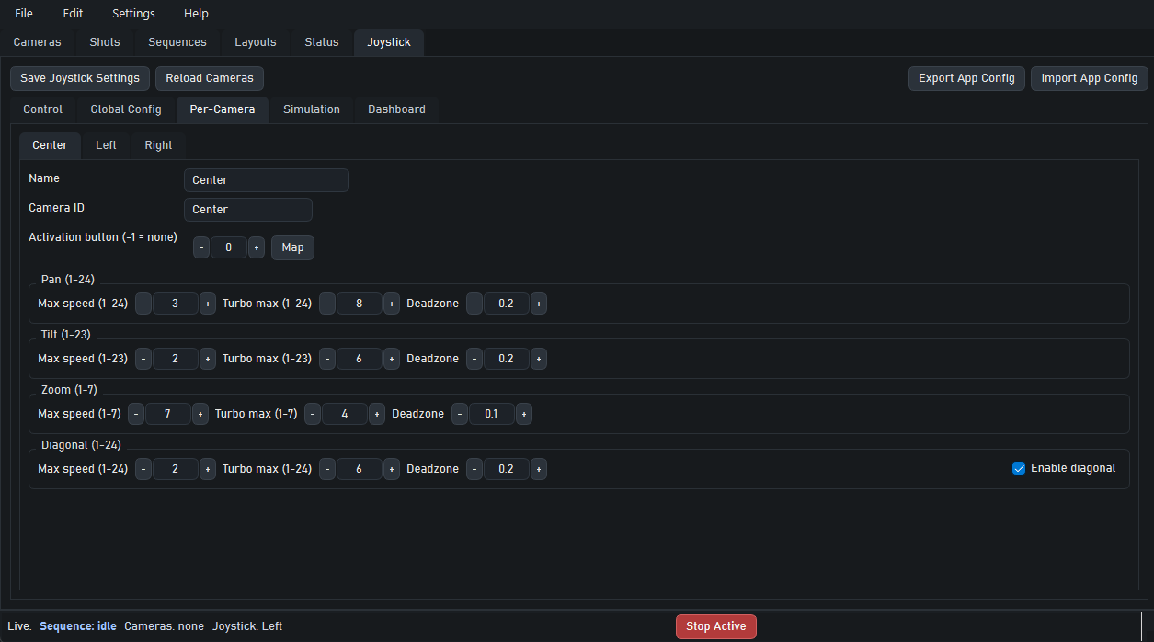1154x642 pixels.
Task: Decrease Pan turbo max with minus button
Action: (x=327, y=304)
